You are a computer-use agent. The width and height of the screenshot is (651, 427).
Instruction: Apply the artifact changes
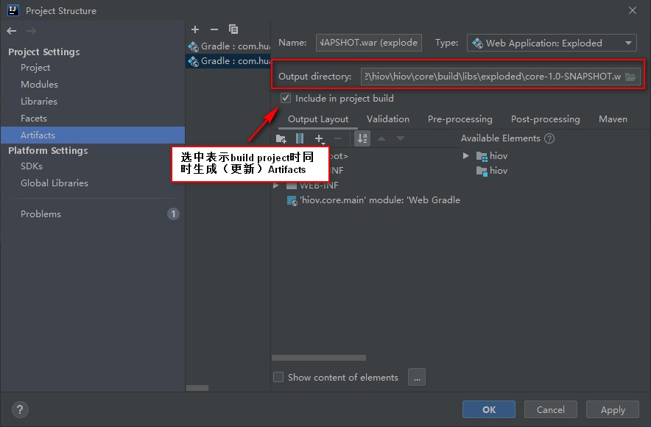tap(612, 409)
